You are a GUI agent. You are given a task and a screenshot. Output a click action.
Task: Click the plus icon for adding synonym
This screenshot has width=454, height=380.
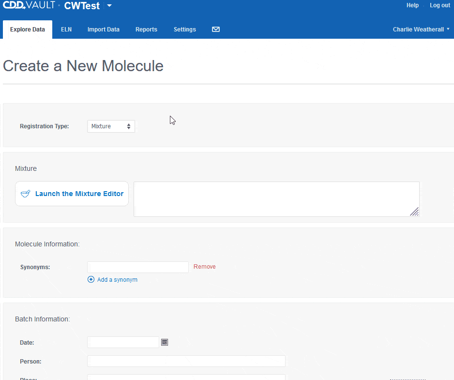tap(91, 279)
